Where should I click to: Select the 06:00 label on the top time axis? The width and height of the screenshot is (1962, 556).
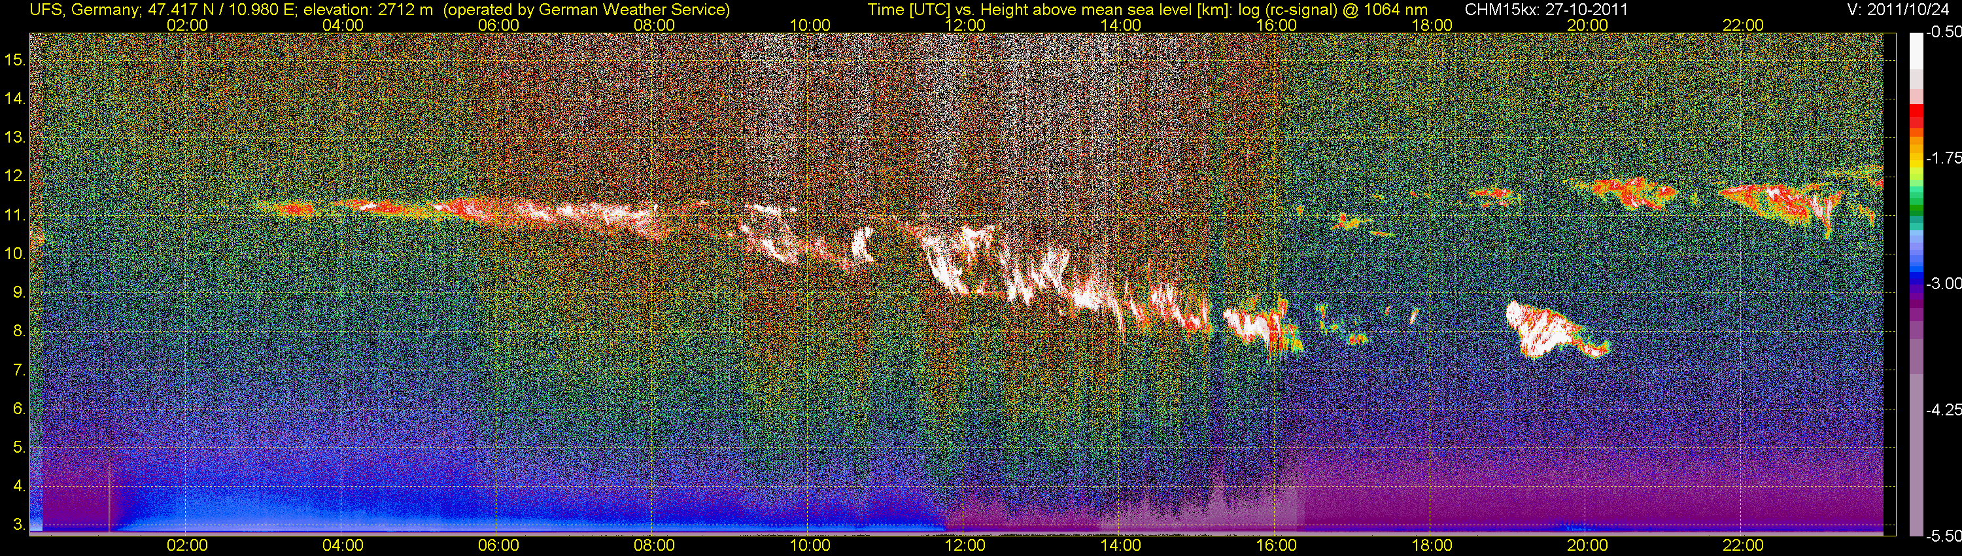(498, 25)
